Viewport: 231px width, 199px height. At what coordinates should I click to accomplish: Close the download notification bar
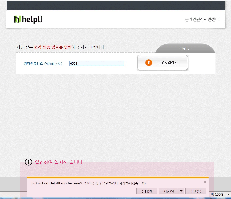[205, 182]
